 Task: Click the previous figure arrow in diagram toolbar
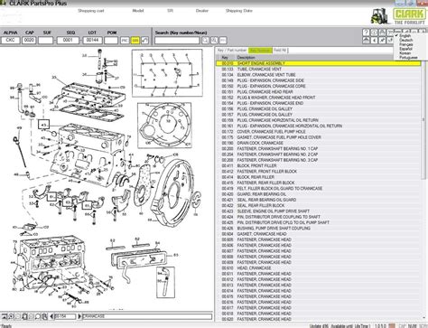pyautogui.click(x=51, y=316)
